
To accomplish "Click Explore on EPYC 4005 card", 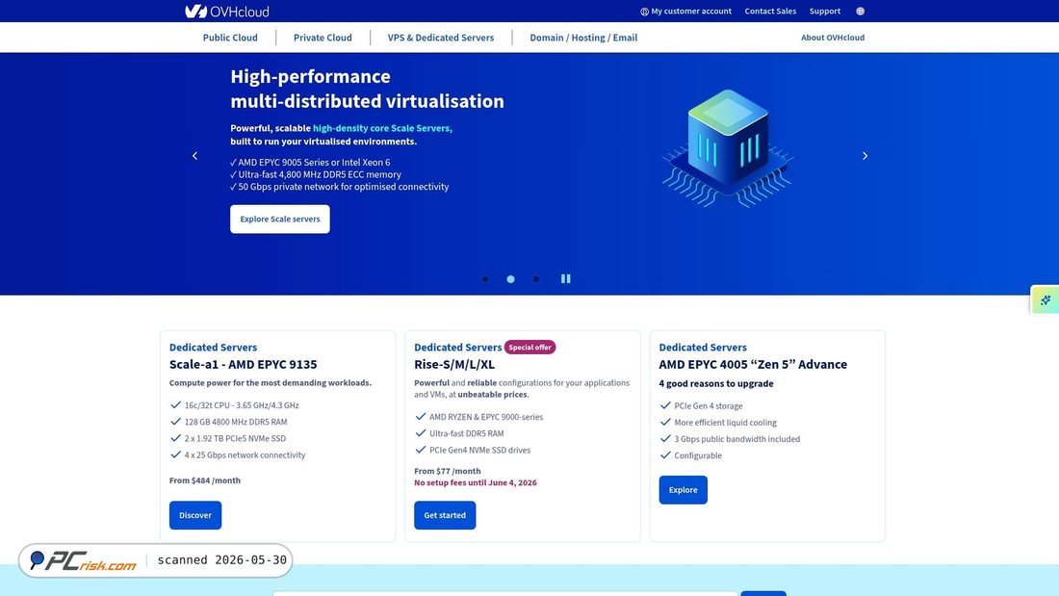I will [x=683, y=490].
